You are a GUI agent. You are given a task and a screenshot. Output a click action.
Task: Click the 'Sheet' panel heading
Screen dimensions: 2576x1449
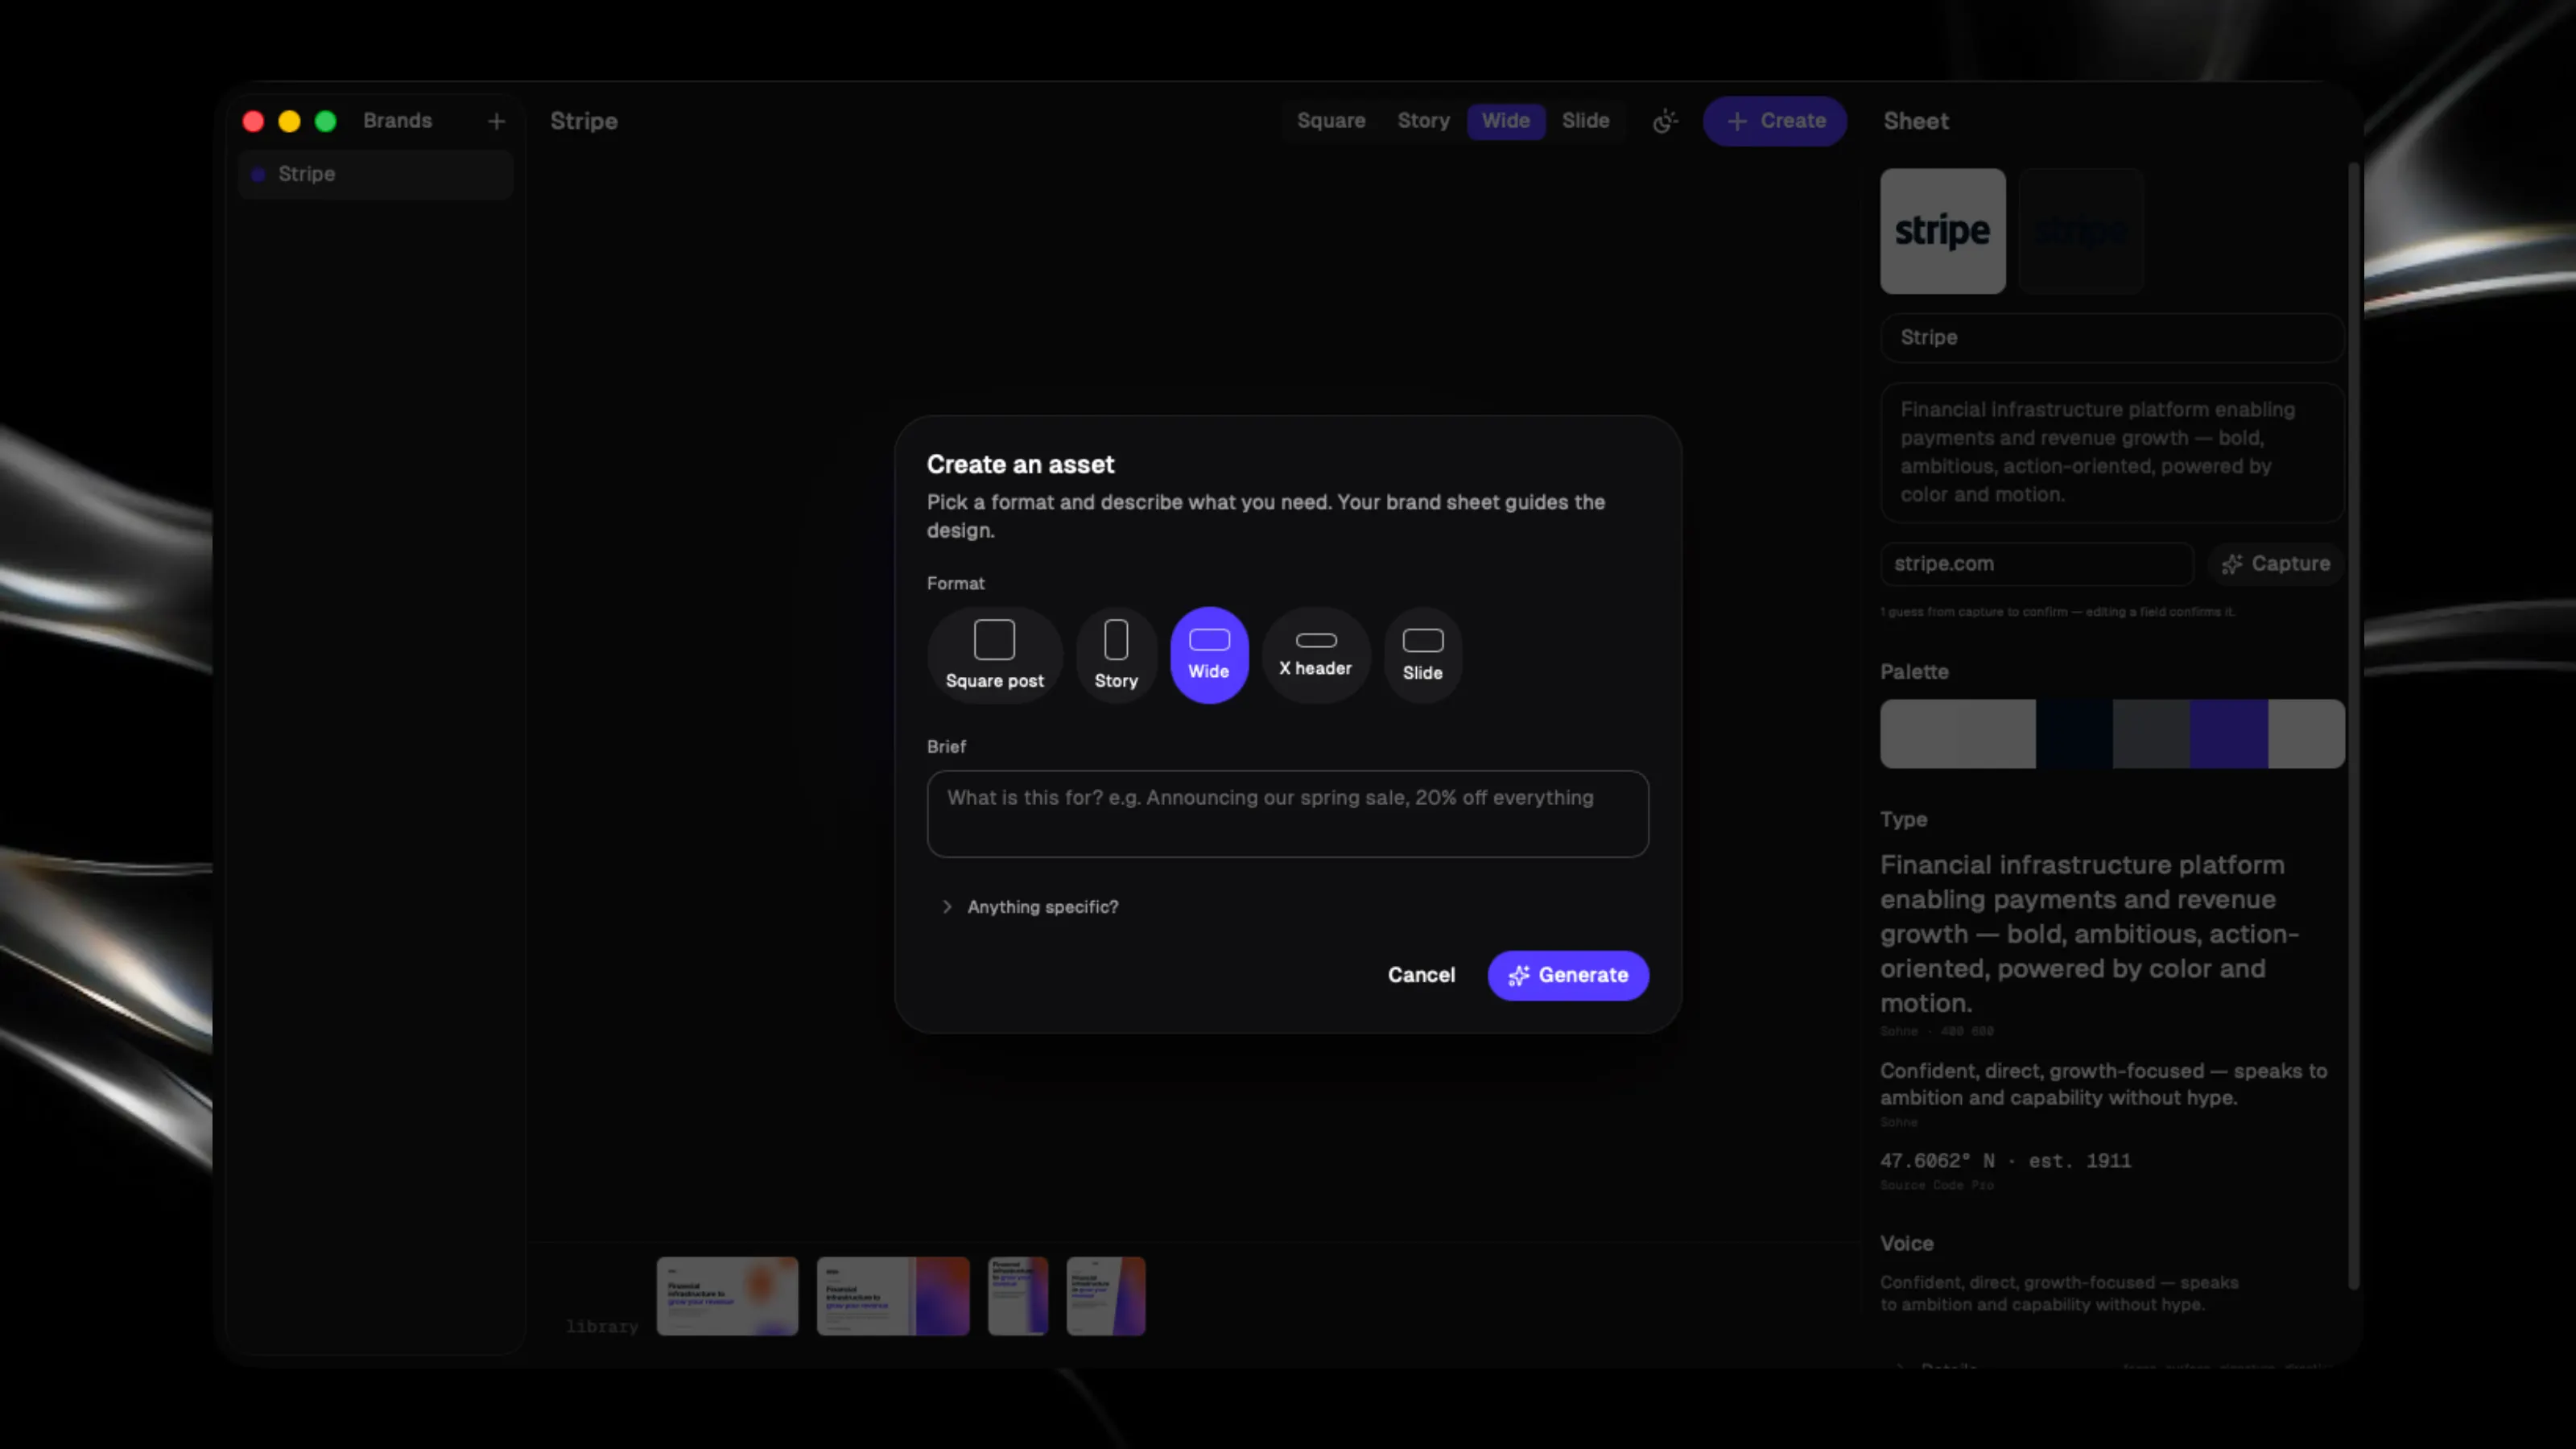[x=1915, y=121]
